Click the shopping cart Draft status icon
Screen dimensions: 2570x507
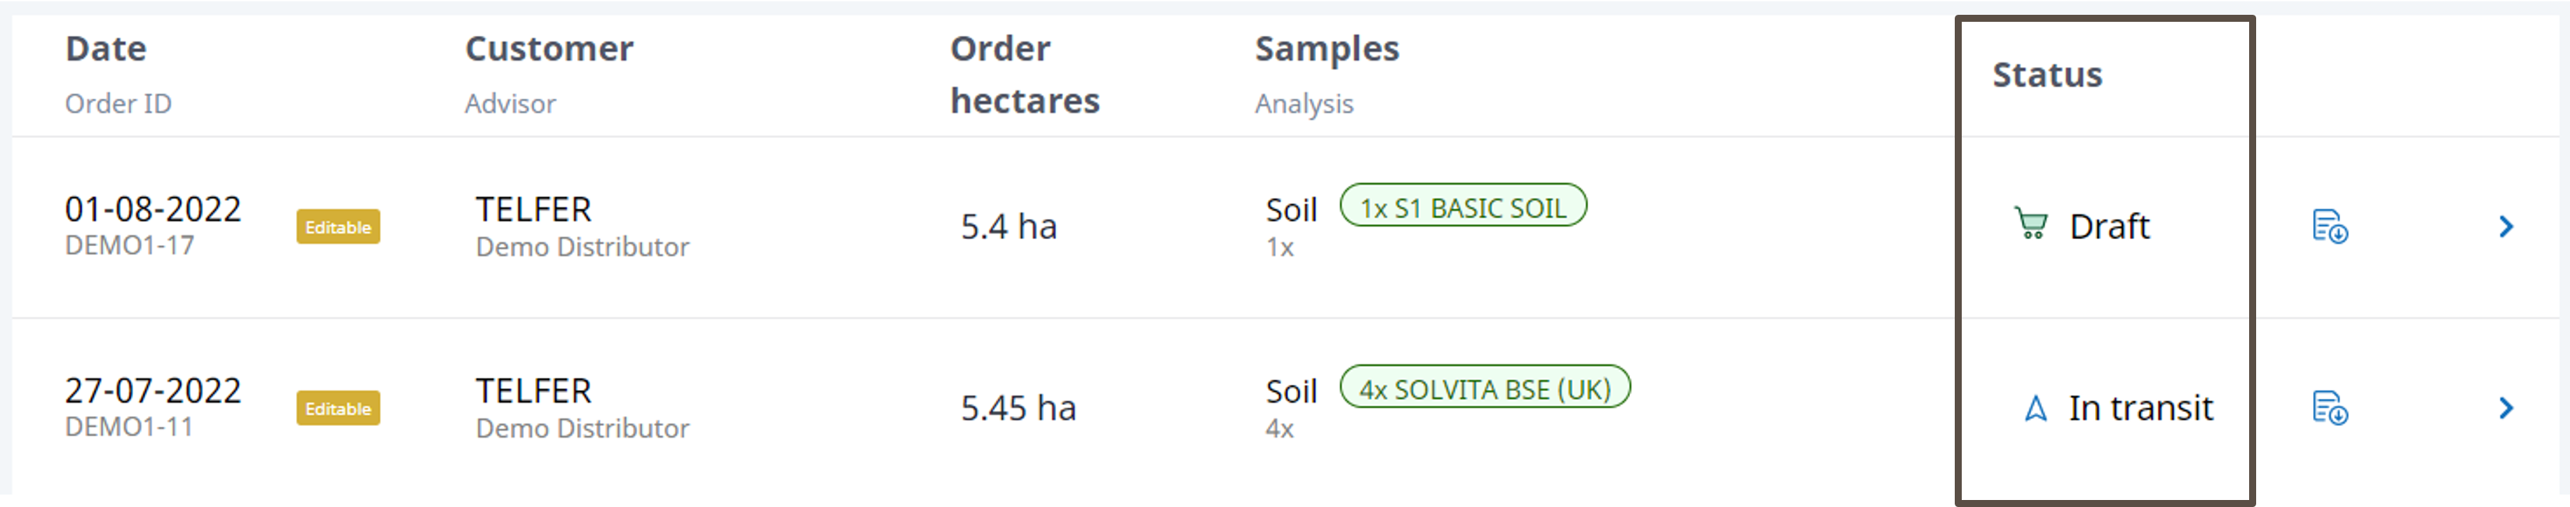click(x=2030, y=224)
